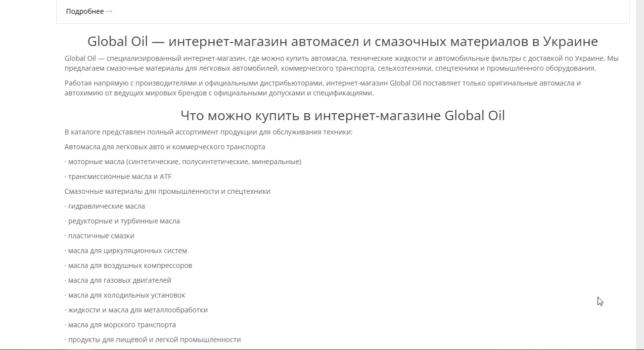
Task: Click bullet гидравлические масла
Action: click(105, 206)
